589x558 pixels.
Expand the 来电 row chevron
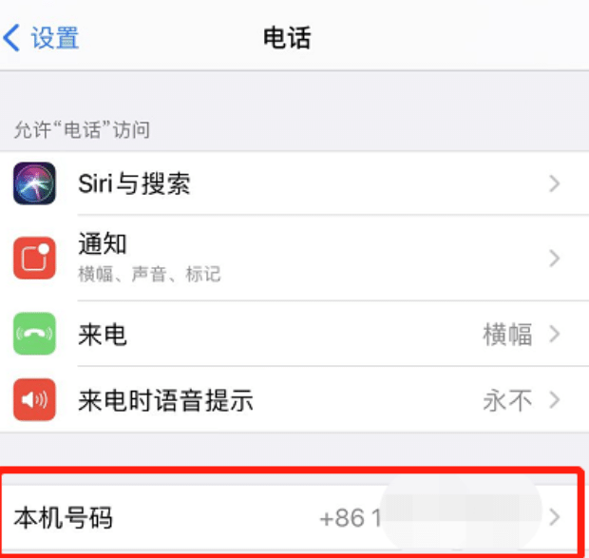pyautogui.click(x=555, y=334)
